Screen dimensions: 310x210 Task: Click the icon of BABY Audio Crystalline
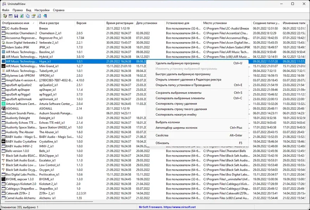(x=3, y=142)
